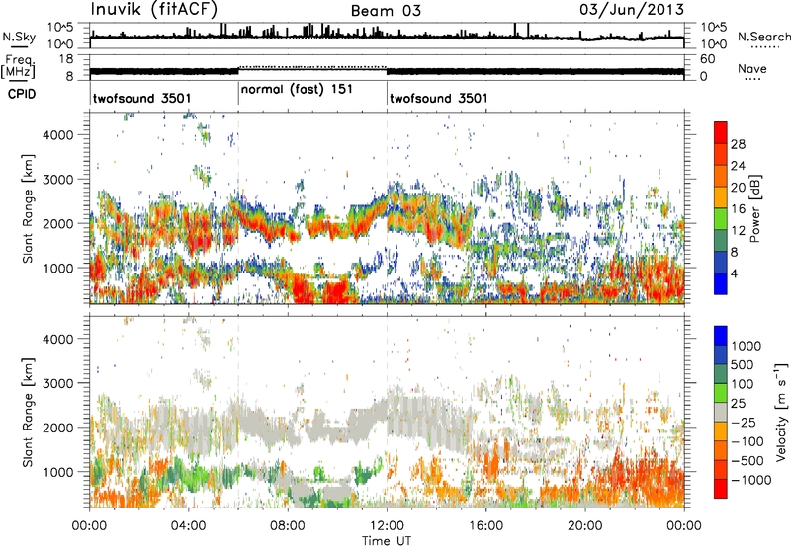This screenshot has height=547, width=791.
Task: Click the date '03/Jun/2013'
Action: (x=632, y=9)
